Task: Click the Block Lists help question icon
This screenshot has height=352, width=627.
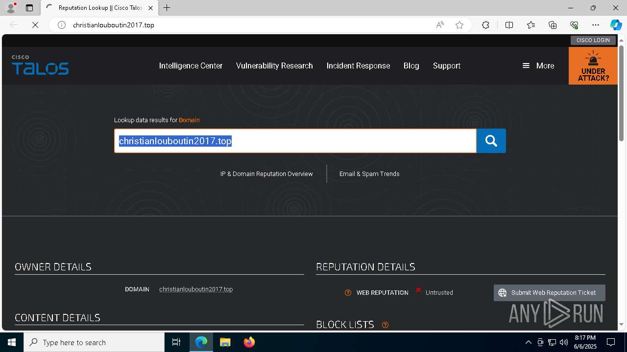Action: tap(385, 325)
